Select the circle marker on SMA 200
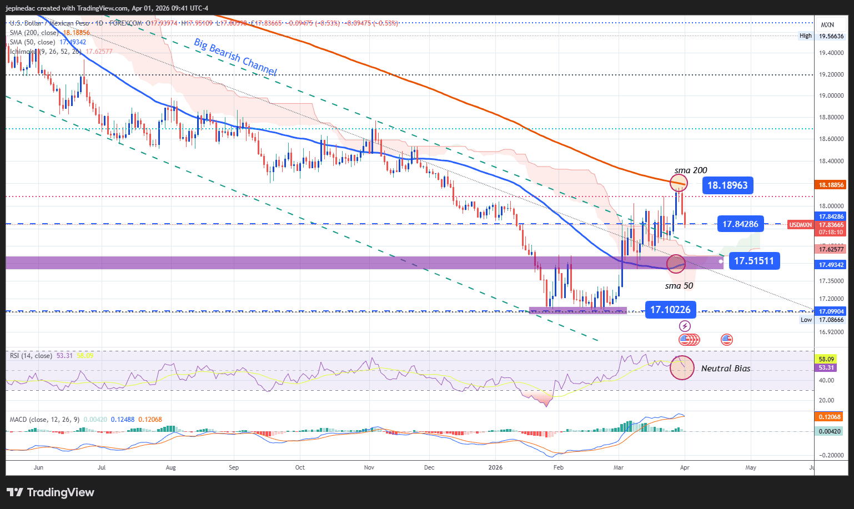This screenshot has width=854, height=509. [x=679, y=183]
